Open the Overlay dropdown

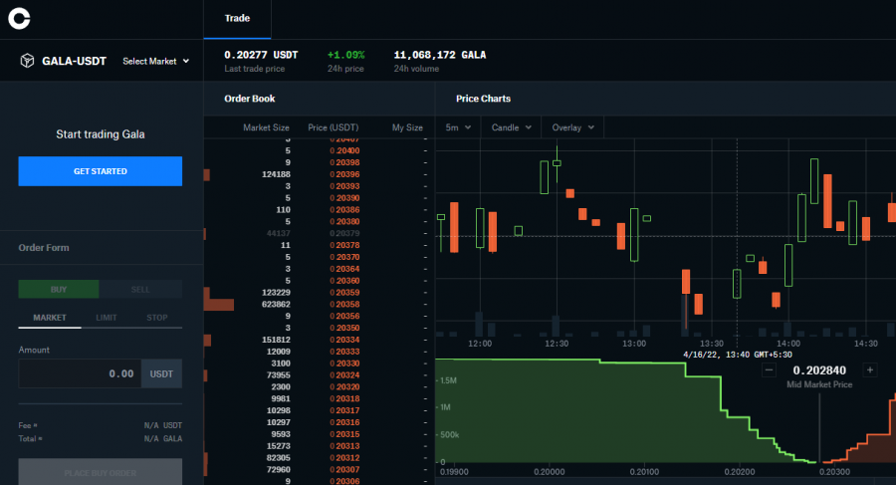572,127
